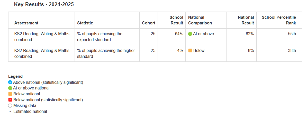
Task: Click the National Comparison column header
Action: click(x=200, y=20)
